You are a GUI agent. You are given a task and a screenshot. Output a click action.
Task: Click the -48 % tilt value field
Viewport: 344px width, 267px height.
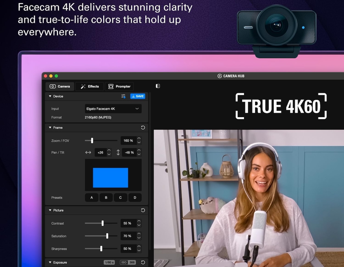click(129, 152)
